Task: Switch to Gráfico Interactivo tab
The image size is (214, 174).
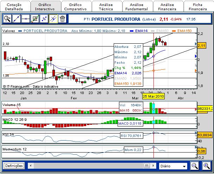Action: 45,7
